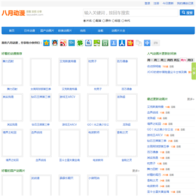This screenshot has width=196, height=196.
Task: Click the 登录 link in top bar
Action: click(148, 3)
